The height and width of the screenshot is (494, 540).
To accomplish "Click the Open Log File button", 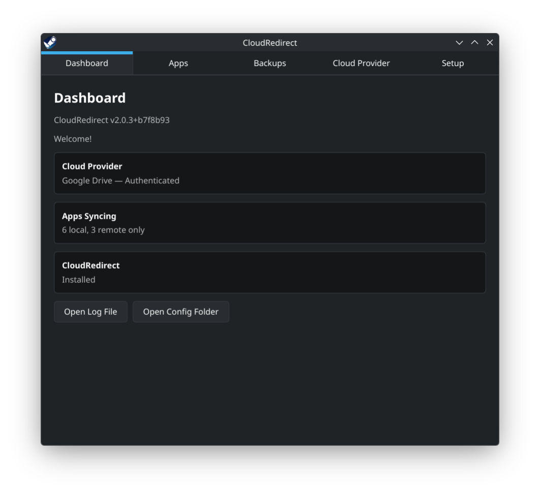I will (x=90, y=312).
